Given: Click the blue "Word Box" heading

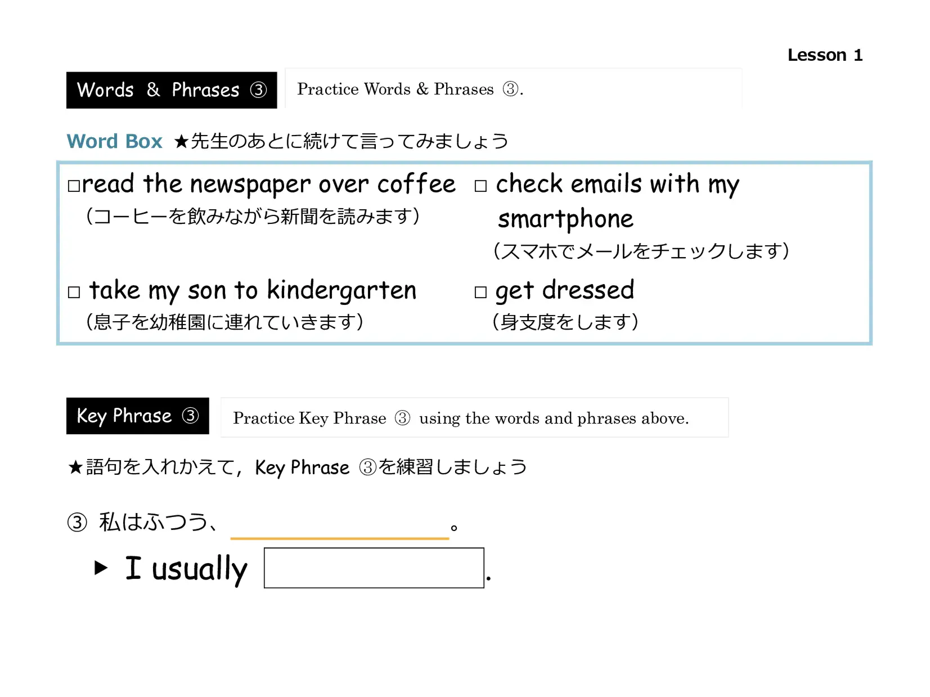Looking at the screenshot, I should 114,141.
